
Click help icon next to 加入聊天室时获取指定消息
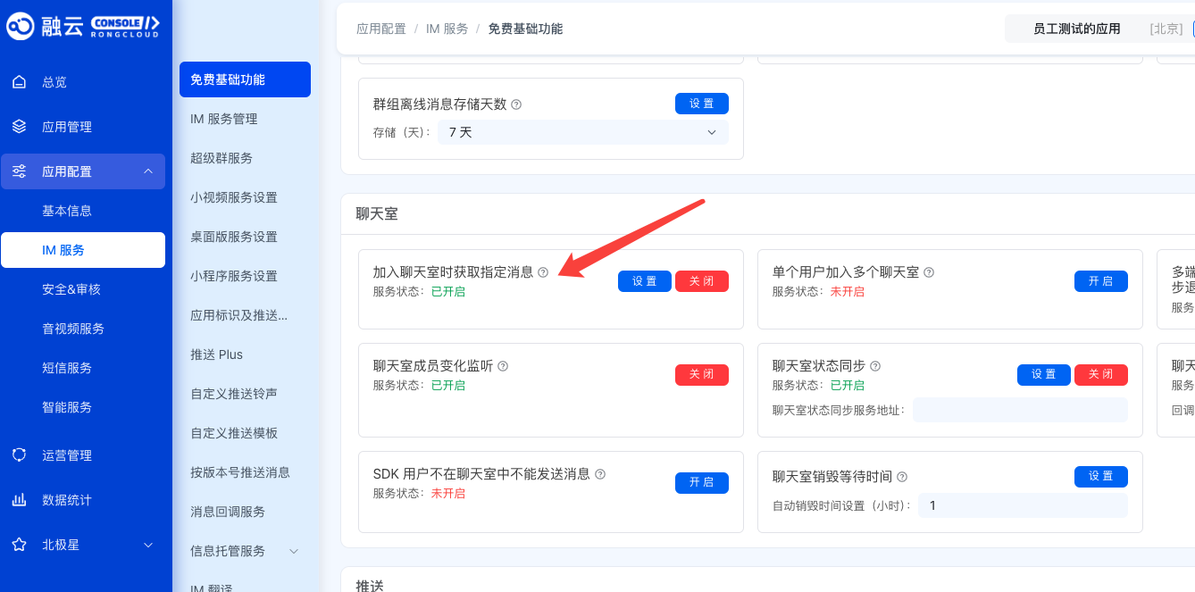tap(543, 272)
